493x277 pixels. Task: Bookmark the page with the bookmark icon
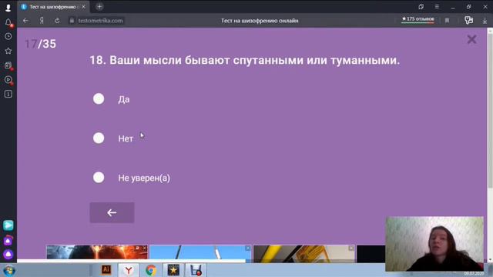tap(447, 21)
